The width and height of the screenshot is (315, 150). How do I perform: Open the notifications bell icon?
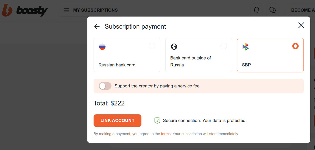pos(256,10)
